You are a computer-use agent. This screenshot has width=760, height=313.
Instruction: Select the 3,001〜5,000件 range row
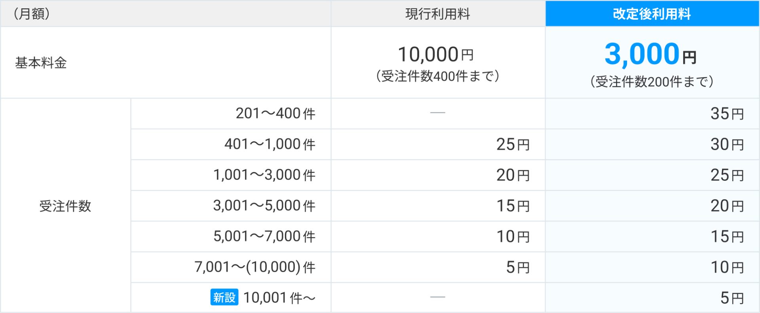click(445, 206)
